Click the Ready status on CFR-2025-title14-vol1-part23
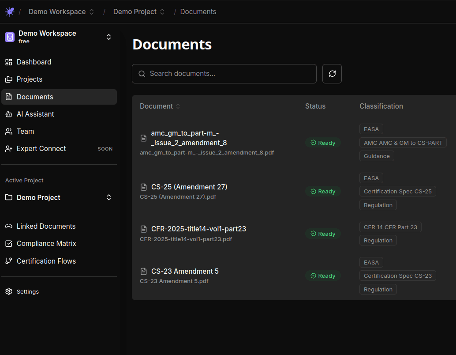The height and width of the screenshot is (355, 456). click(x=323, y=234)
